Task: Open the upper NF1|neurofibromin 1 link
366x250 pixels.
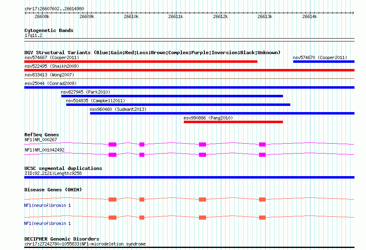Action: pyautogui.click(x=47, y=205)
